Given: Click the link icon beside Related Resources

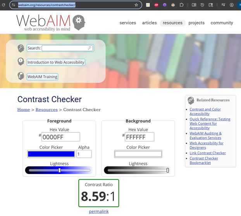Looking at the screenshot, I should 191,101.
